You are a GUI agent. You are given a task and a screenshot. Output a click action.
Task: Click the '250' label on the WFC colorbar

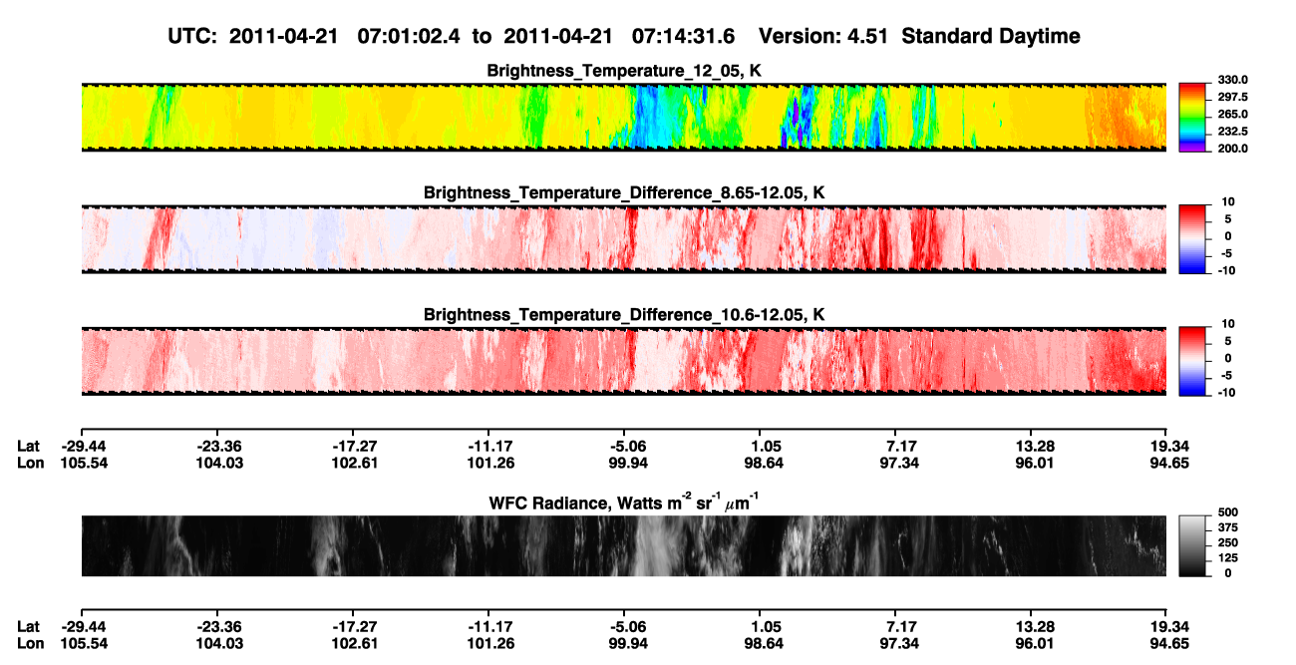(x=1226, y=543)
